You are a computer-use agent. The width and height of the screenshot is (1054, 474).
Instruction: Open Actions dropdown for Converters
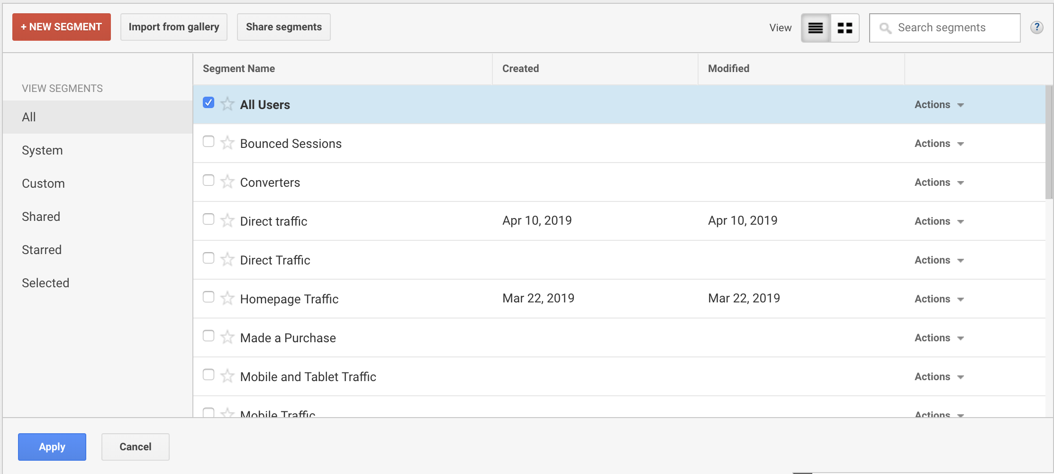point(938,182)
